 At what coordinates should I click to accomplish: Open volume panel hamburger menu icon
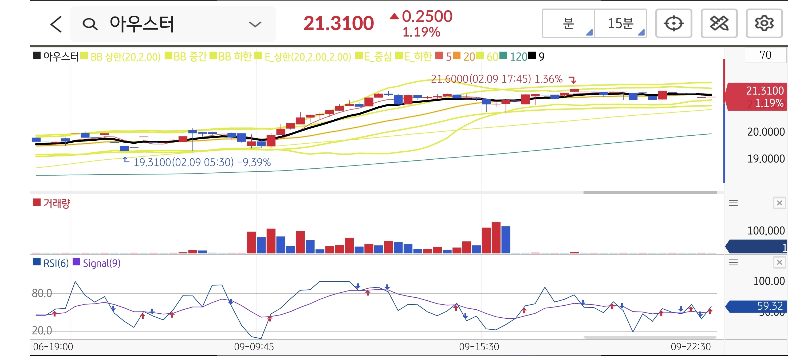733,203
